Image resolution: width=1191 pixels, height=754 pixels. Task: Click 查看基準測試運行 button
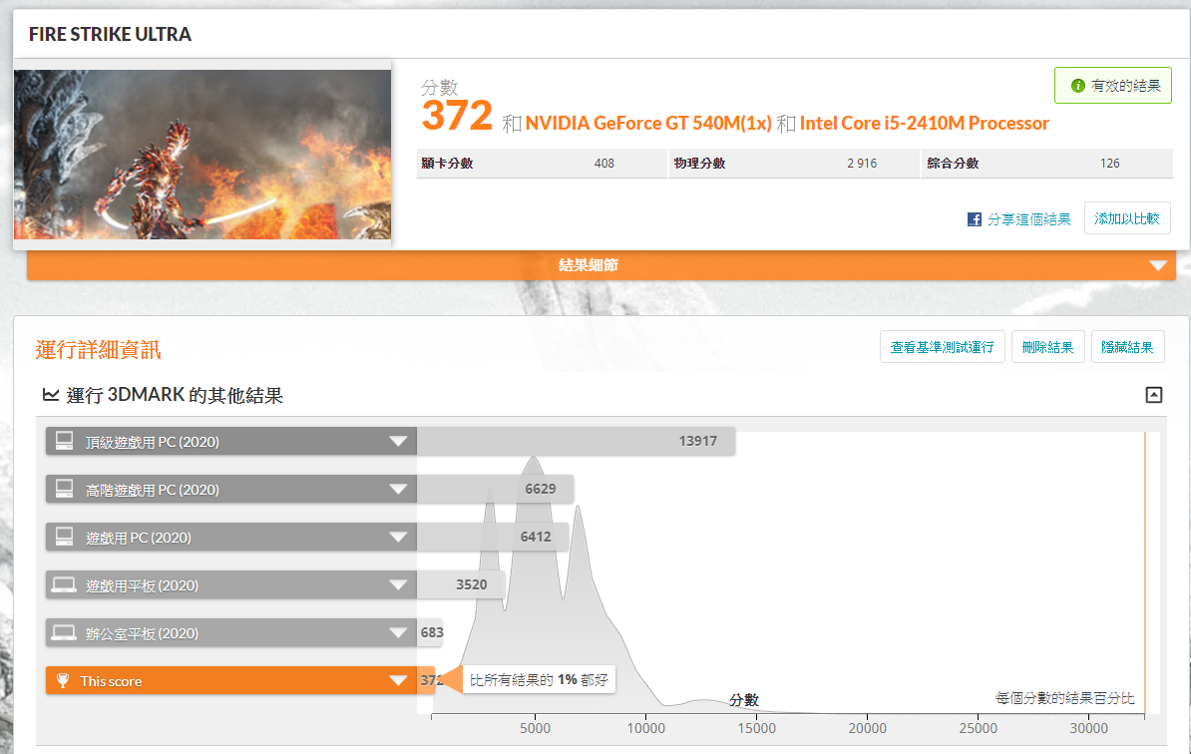tap(942, 347)
